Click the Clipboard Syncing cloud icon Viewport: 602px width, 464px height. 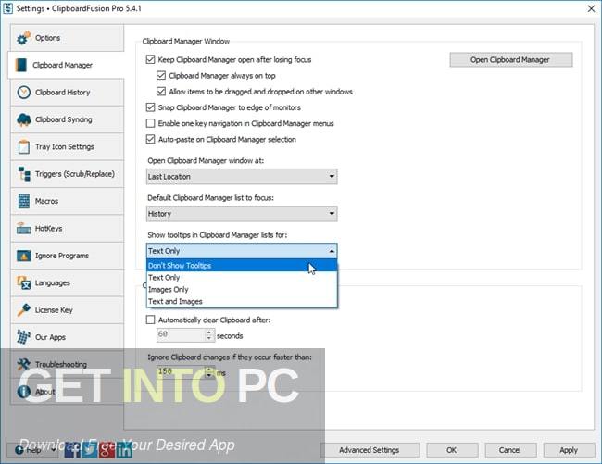coord(23,119)
